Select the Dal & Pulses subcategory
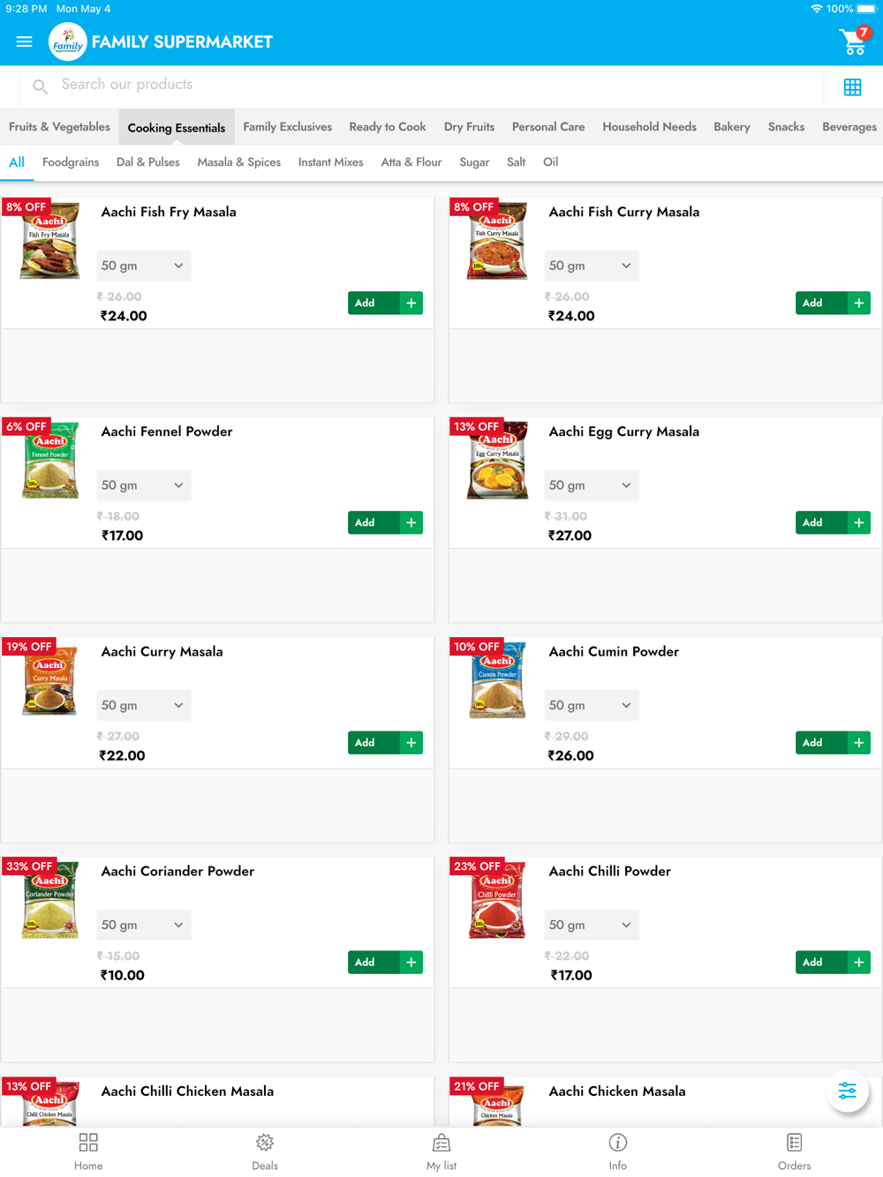The height and width of the screenshot is (1177, 883). coord(148,162)
